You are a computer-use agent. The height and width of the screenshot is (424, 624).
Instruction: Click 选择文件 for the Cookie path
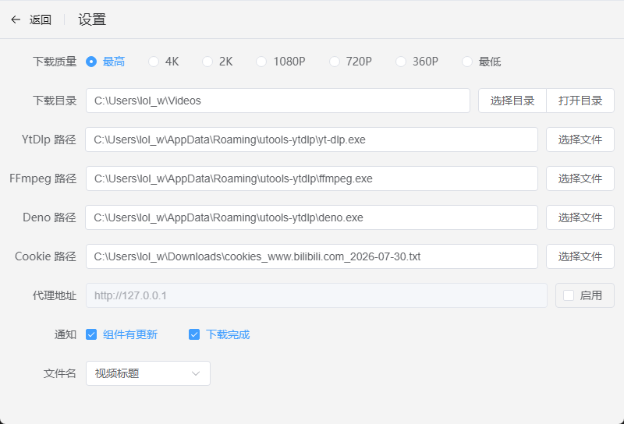click(580, 256)
